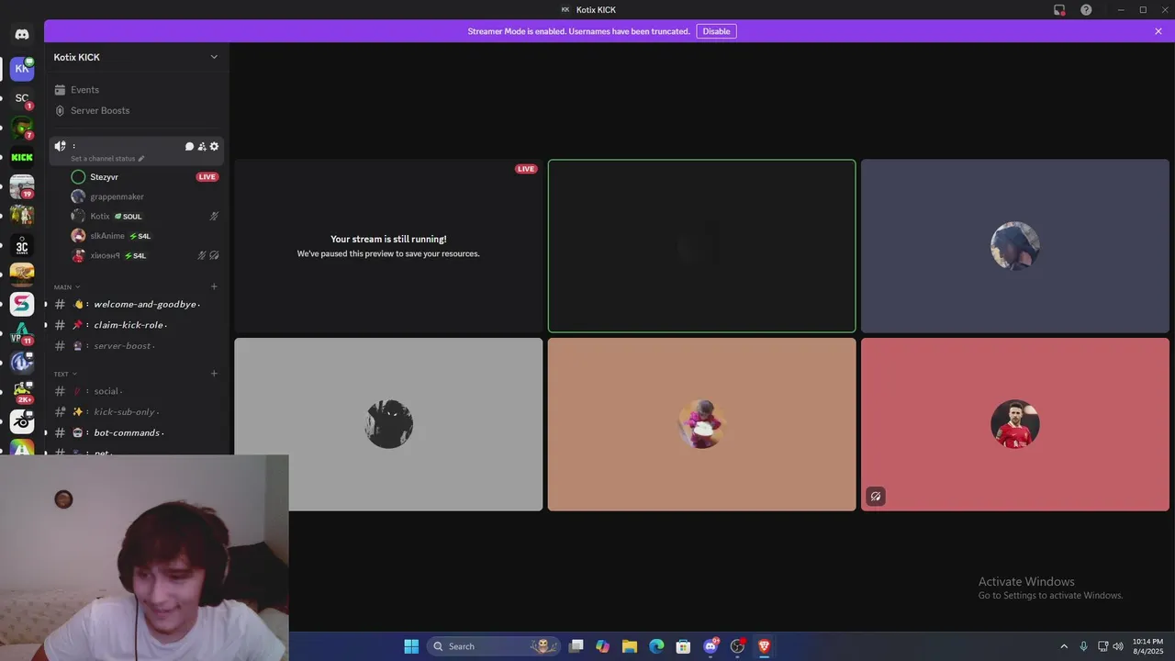The image size is (1175, 661).
Task: Select the KK server icon
Action: click(x=22, y=69)
